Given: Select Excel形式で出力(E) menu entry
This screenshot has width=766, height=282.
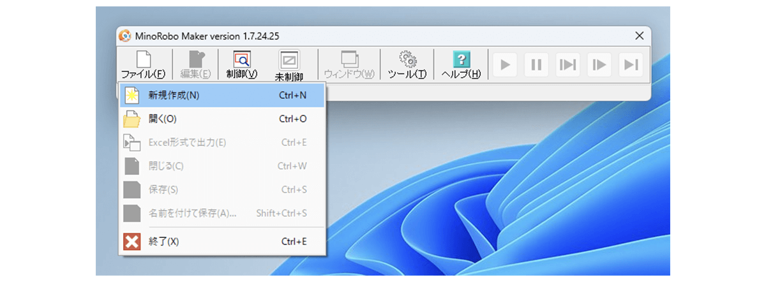Looking at the screenshot, I should click(222, 142).
